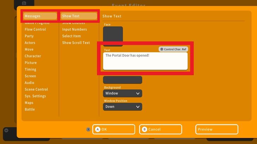This screenshot has width=257, height=144.
Task: Select the Show Scroll Text command
Action: pos(76,43)
